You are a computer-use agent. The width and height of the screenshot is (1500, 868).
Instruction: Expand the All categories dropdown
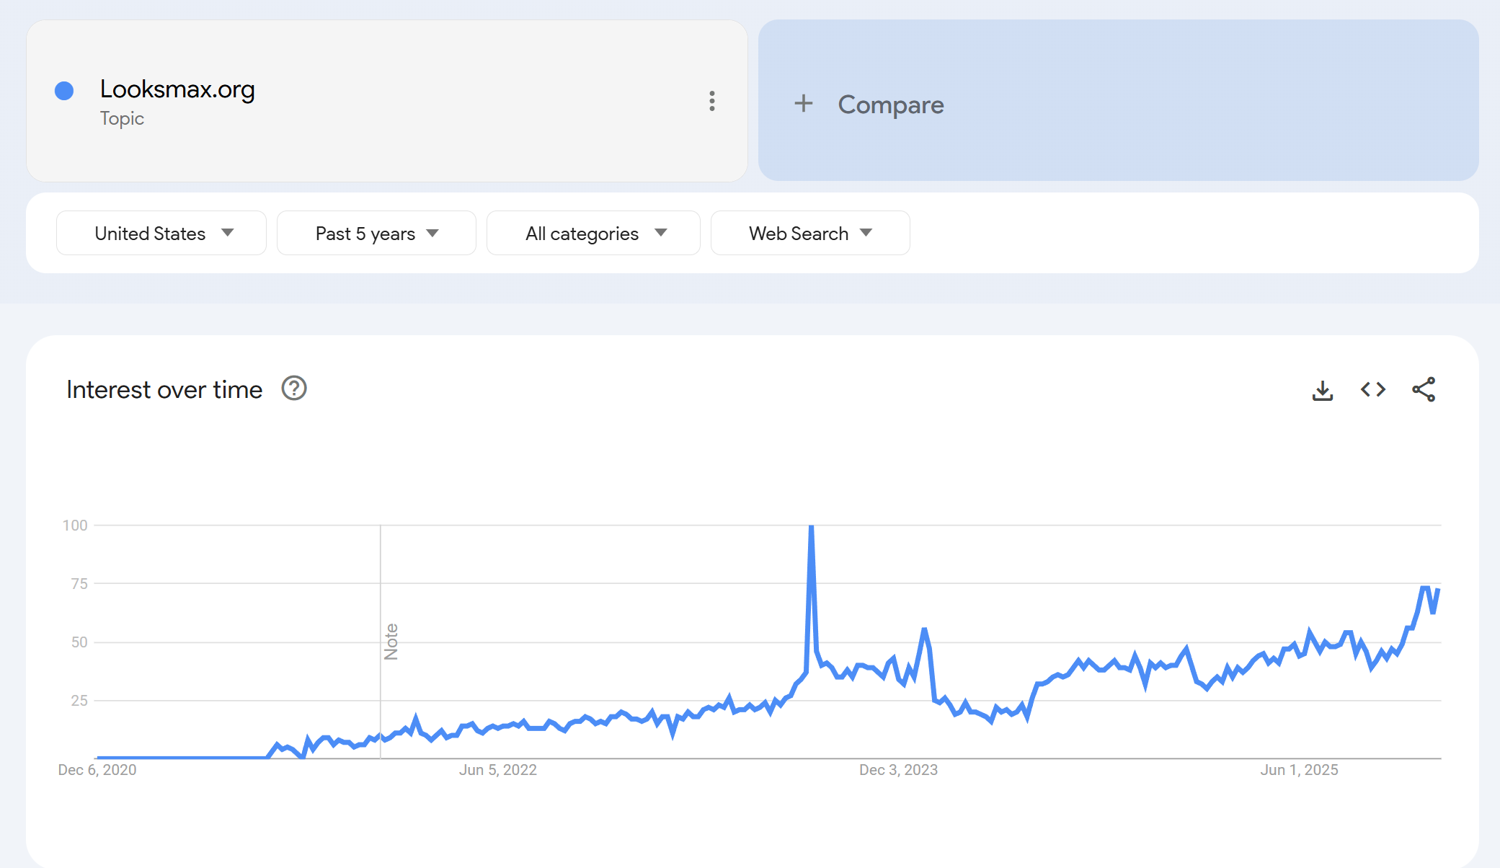coord(593,233)
